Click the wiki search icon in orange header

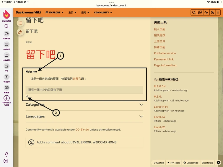coord(194,12)
